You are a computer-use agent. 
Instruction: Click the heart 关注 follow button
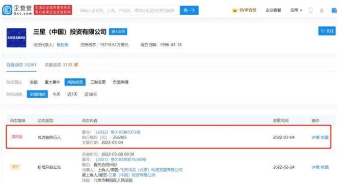[327, 31]
